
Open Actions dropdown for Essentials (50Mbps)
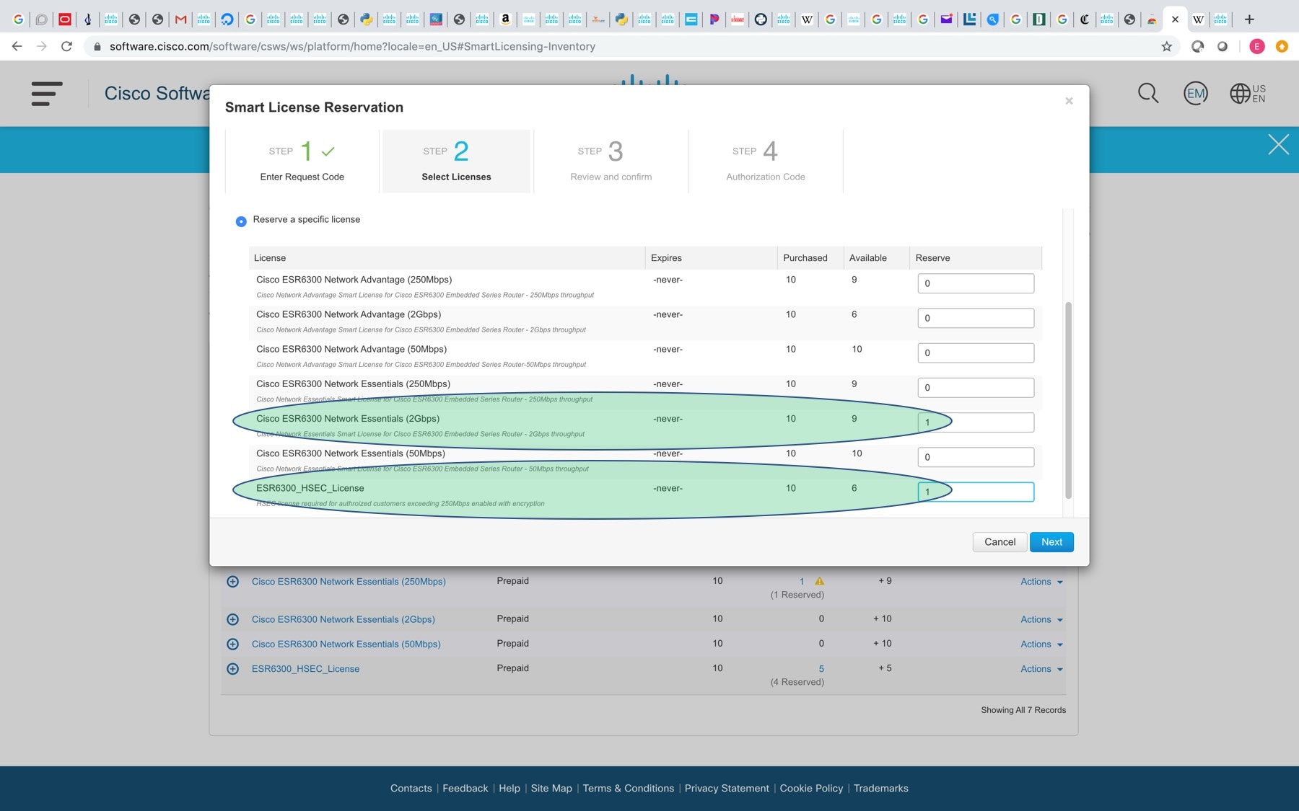pyautogui.click(x=1041, y=644)
